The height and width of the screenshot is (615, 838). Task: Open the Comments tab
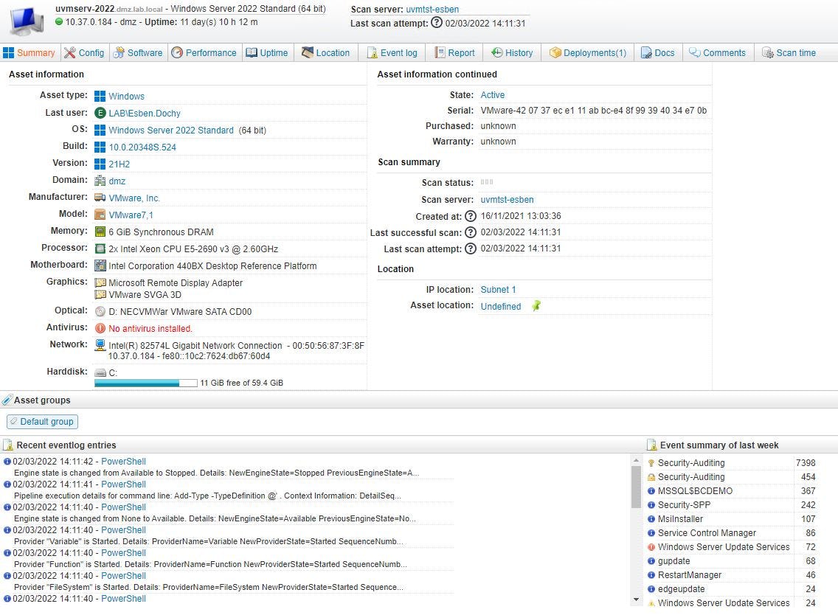click(717, 53)
